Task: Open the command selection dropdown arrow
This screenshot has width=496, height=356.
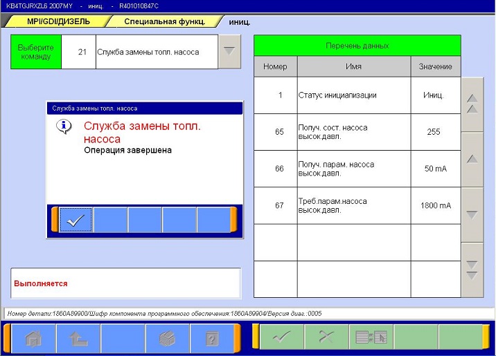Action: (x=229, y=51)
